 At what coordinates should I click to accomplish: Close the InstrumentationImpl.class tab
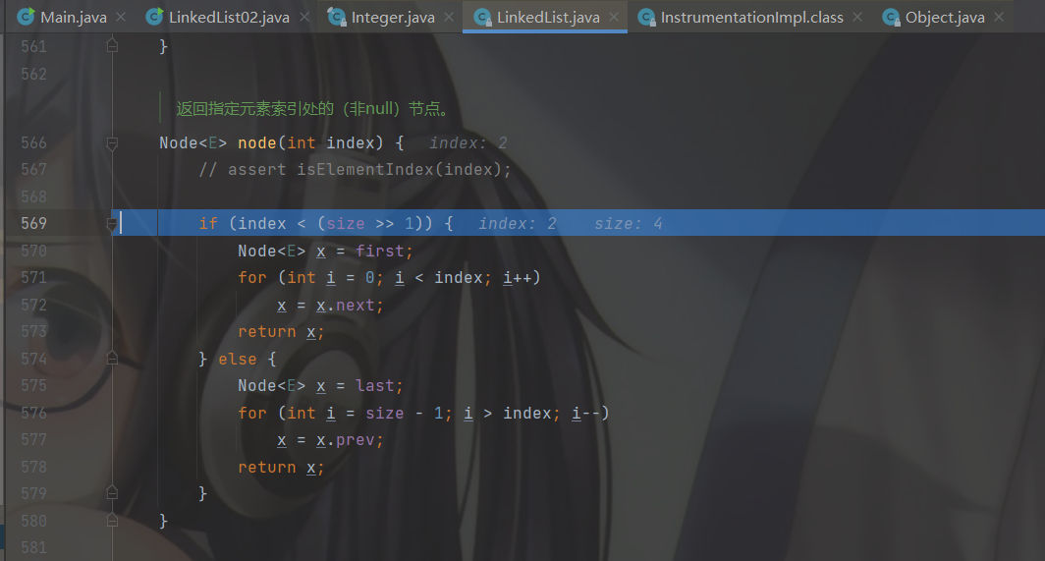coord(857,18)
